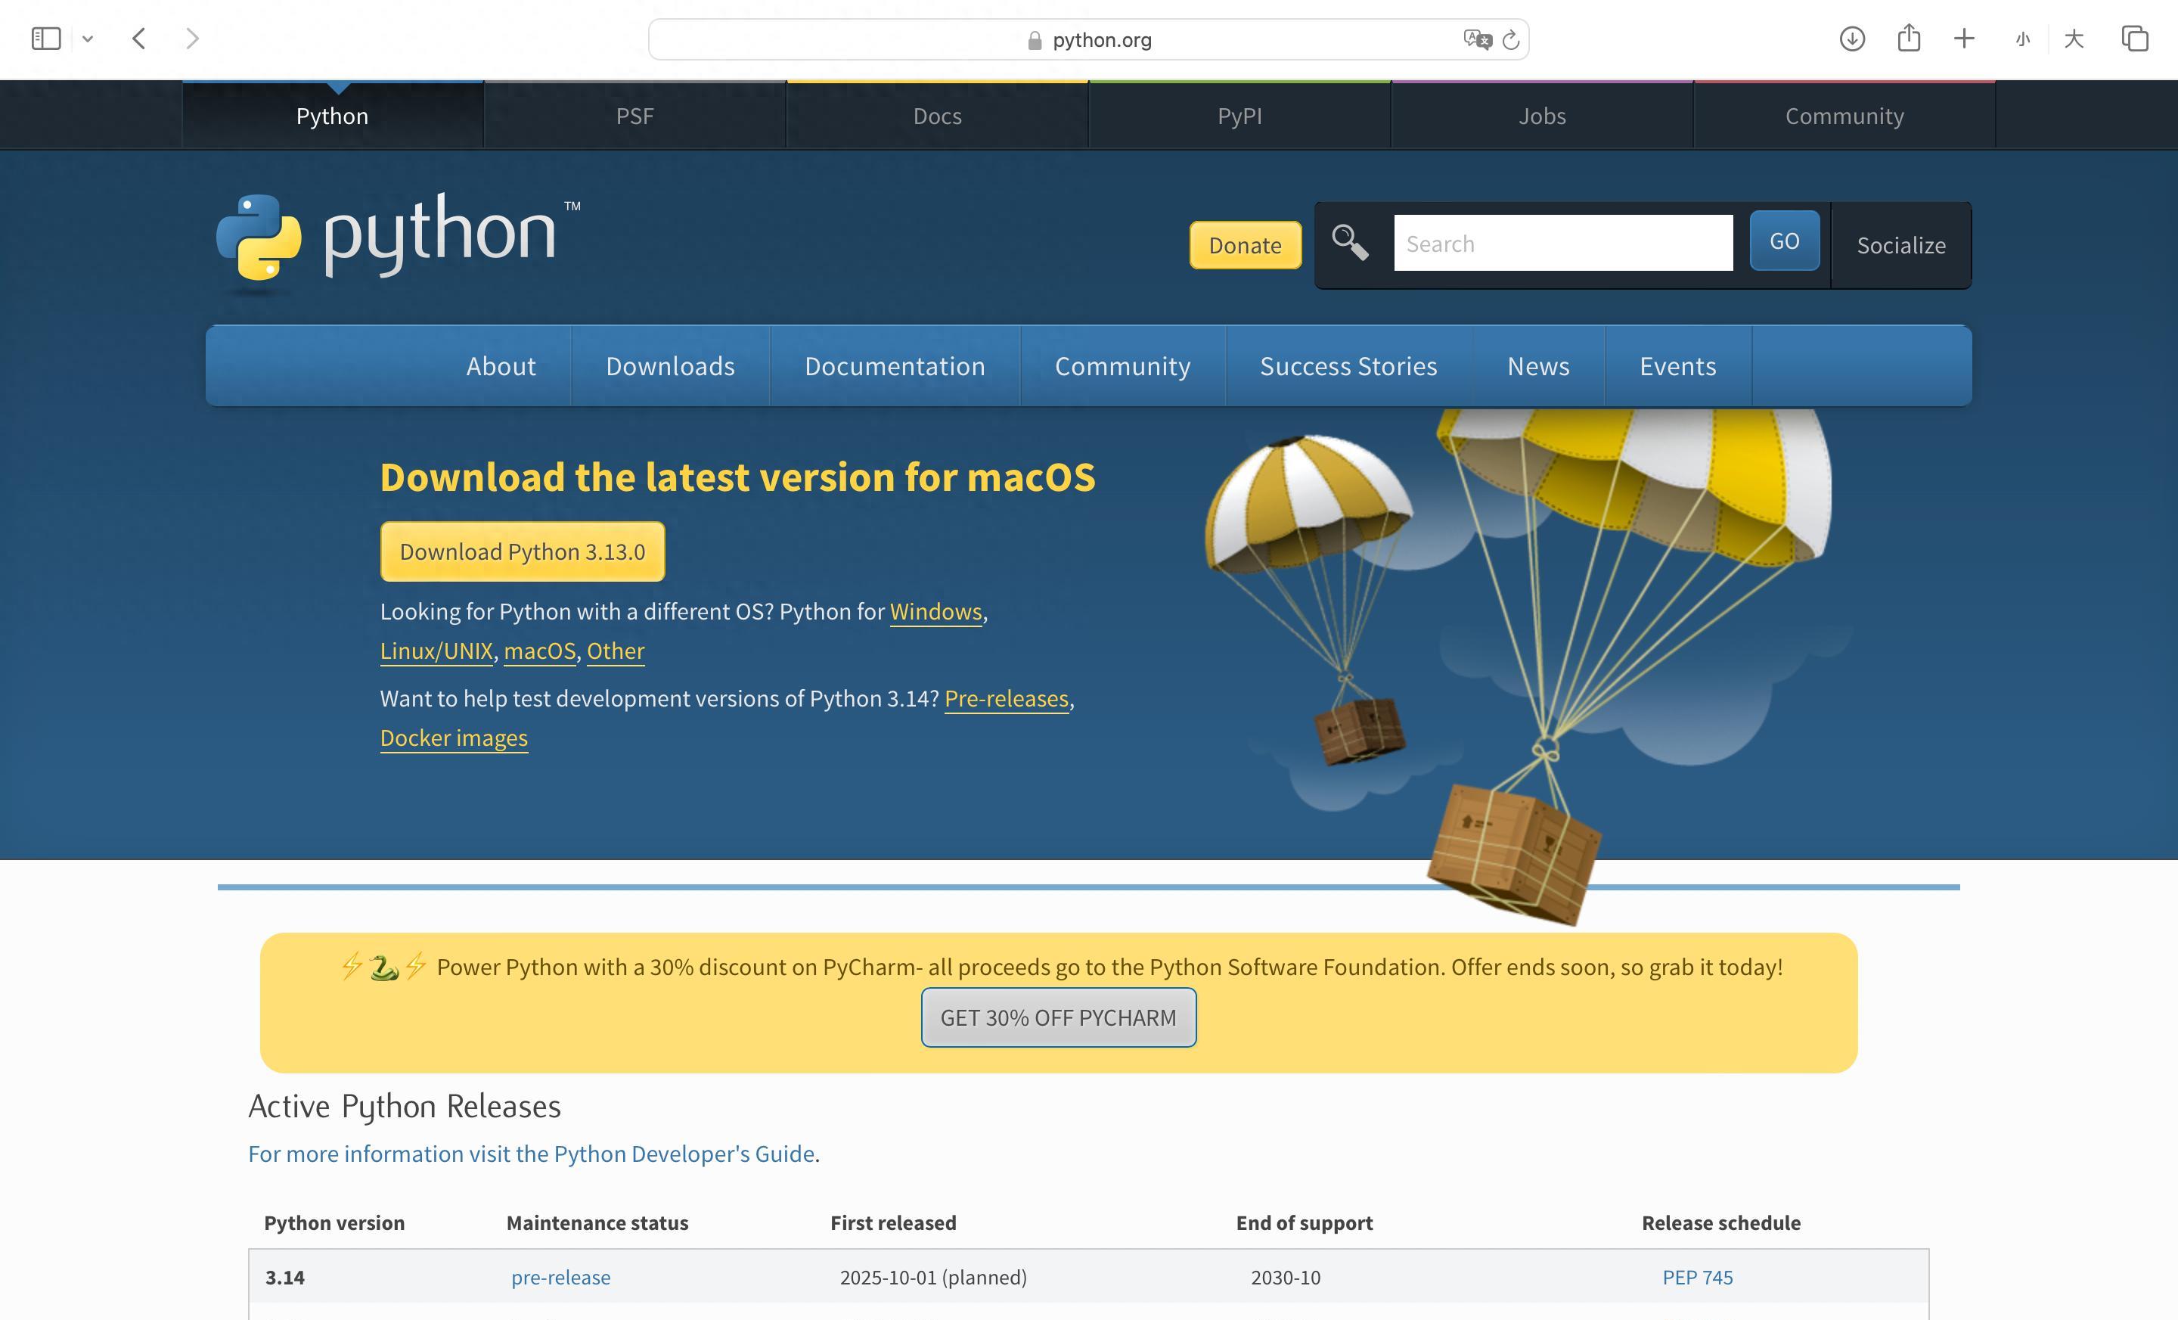
Task: Click the Downloads navigation tab
Action: click(x=669, y=366)
